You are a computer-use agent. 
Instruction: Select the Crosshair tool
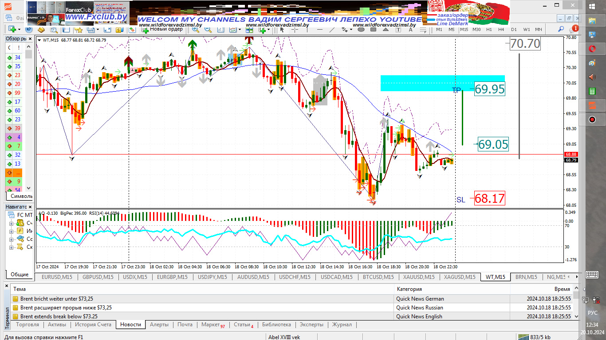[x=295, y=30]
